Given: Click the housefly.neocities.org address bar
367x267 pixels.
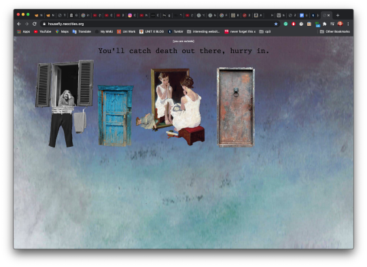Looking at the screenshot, I should (160, 24).
